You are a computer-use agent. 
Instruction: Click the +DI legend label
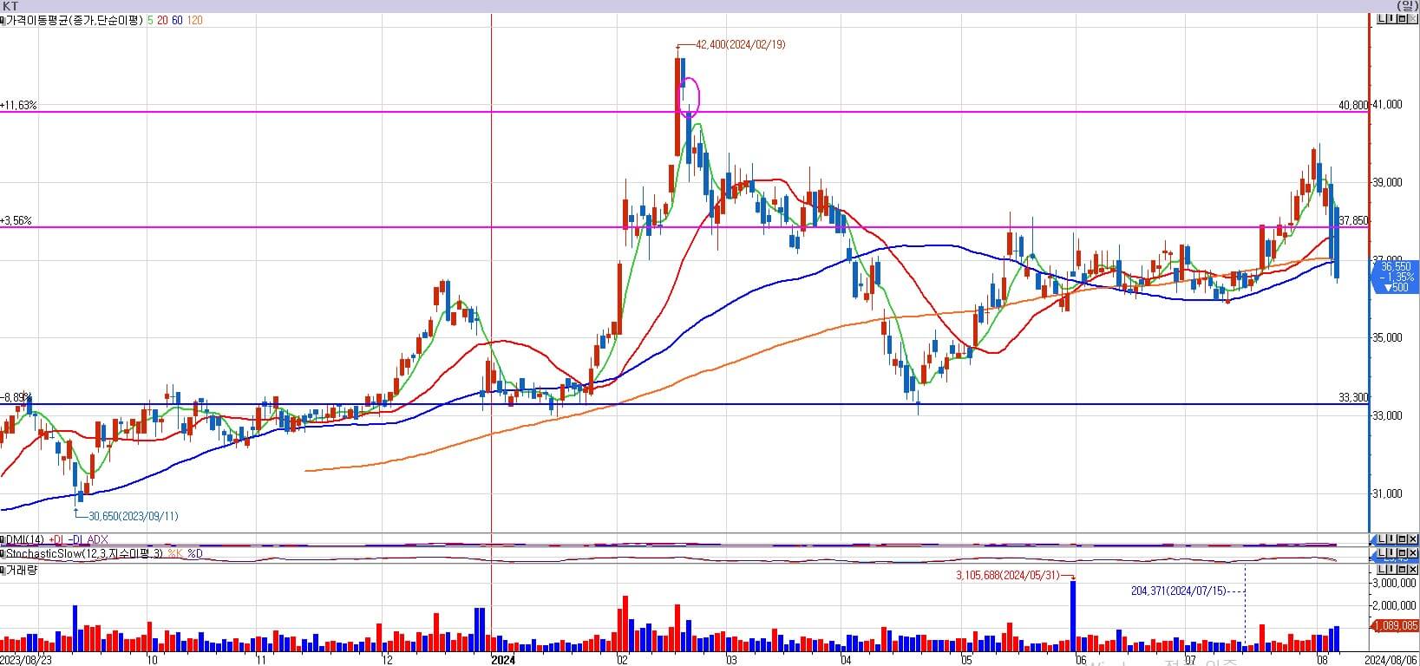coord(56,539)
